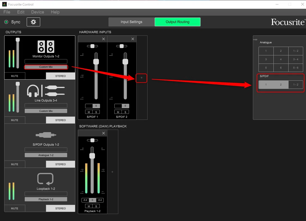Toggle STEREO on Loopback 1-2
The width and height of the screenshot is (306, 221).
[60, 208]
